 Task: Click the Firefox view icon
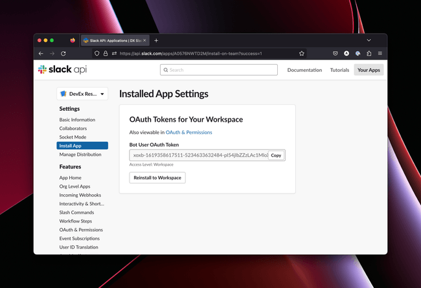73,40
